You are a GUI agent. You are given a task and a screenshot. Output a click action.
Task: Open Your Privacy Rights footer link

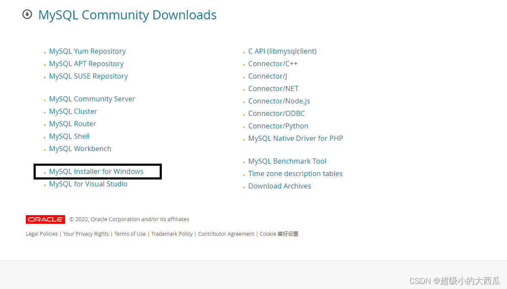point(86,234)
